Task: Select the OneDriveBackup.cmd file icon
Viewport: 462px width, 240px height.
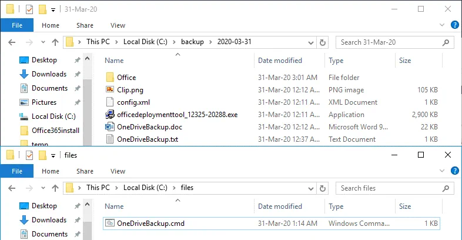Action: tap(109, 224)
